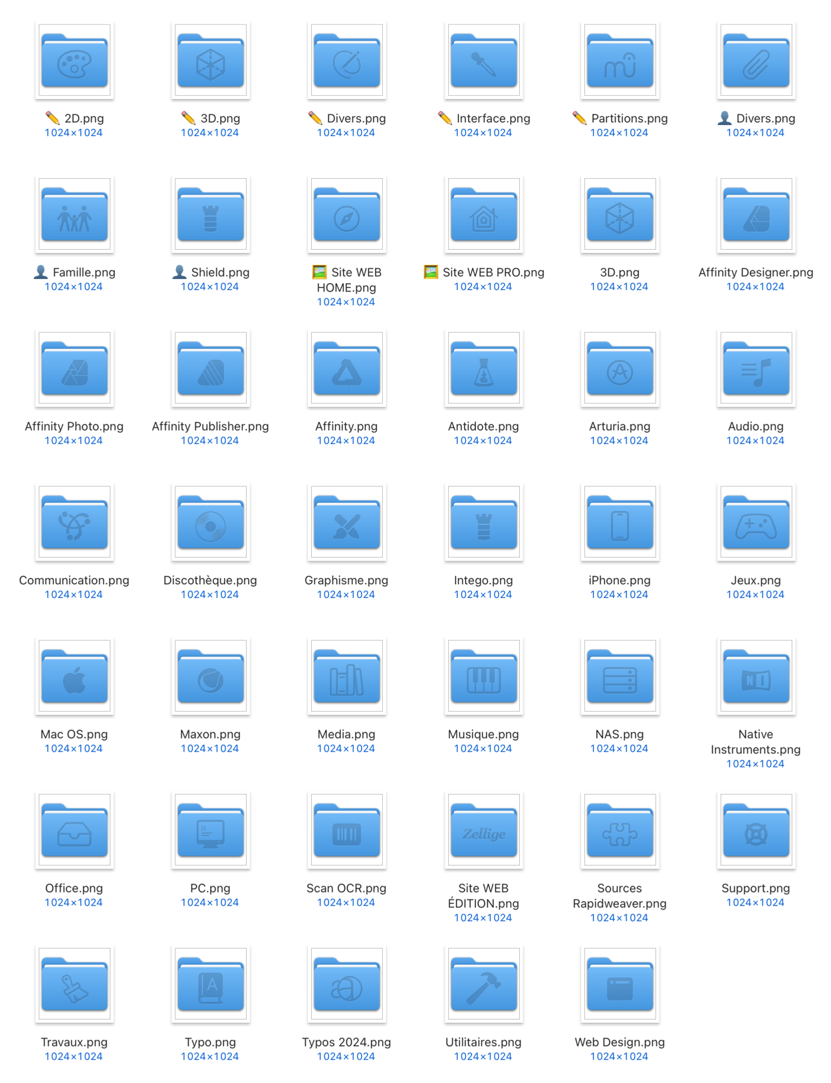
Task: Select the Affinity Designer.png folder thumbnail
Action: click(x=756, y=215)
